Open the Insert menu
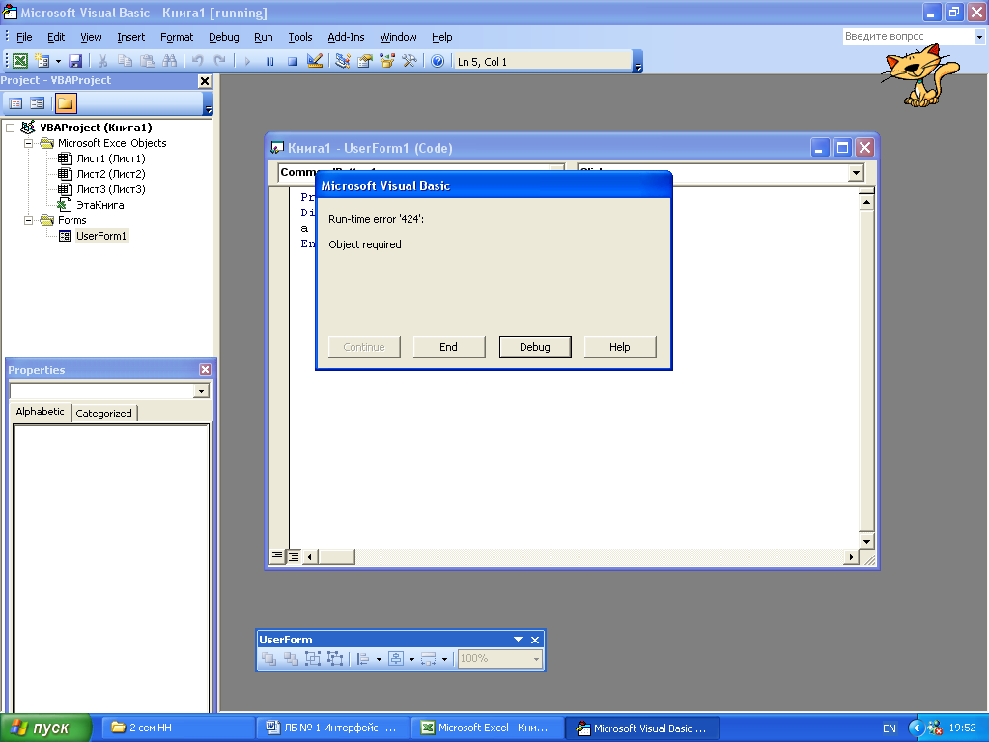Screen dimensions: 989x742 [x=130, y=37]
